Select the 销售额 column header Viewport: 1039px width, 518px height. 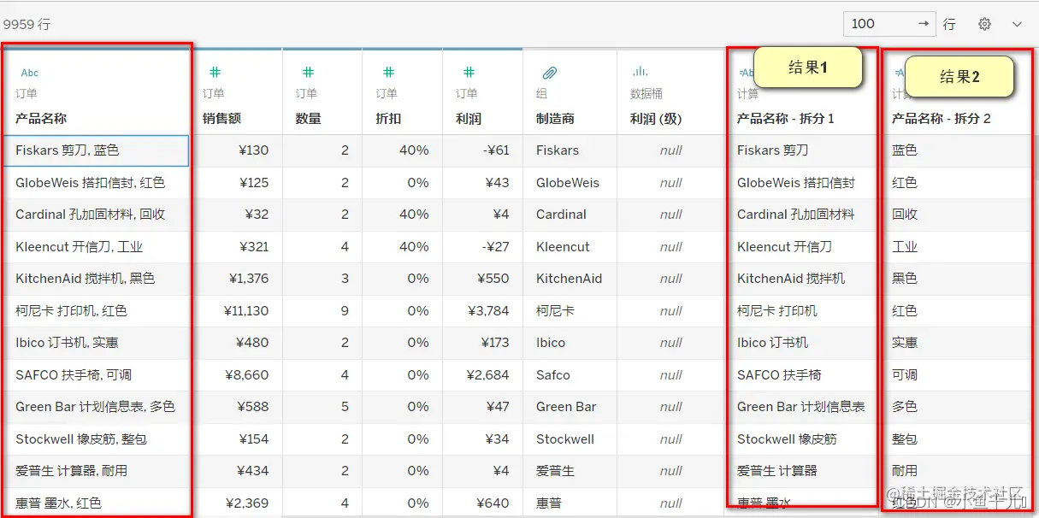pyautogui.click(x=221, y=119)
